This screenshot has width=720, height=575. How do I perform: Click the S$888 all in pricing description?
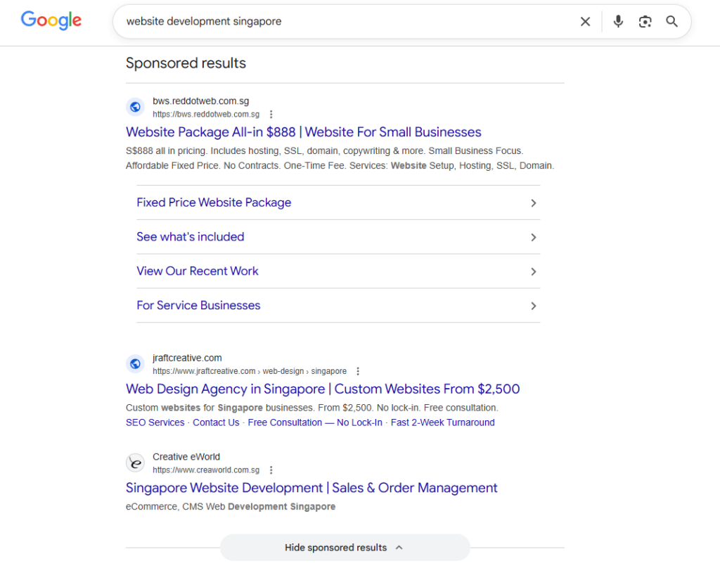(340, 158)
